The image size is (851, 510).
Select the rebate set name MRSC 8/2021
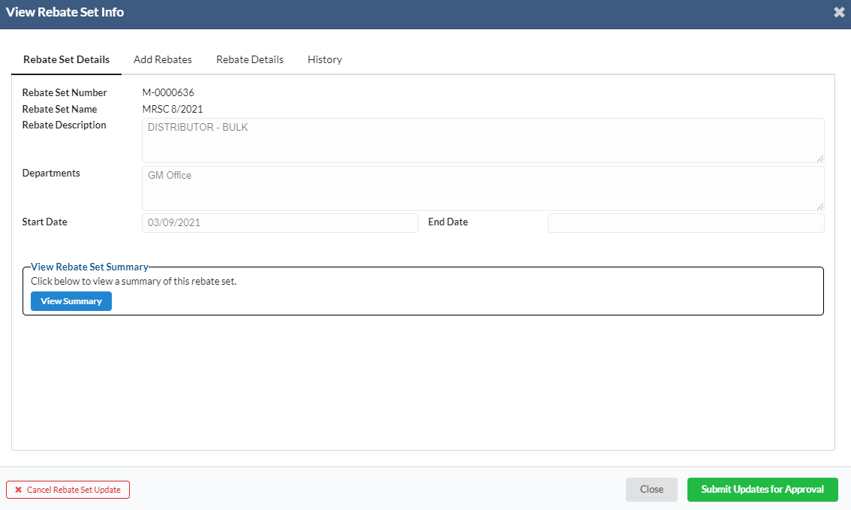(173, 109)
